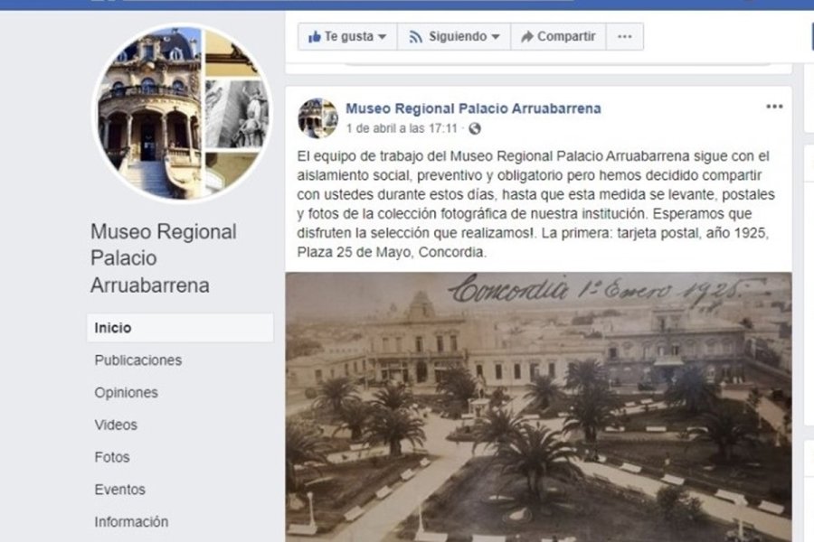Screen dimensions: 814x542
Task: Show the Eventos section
Action: tap(120, 489)
